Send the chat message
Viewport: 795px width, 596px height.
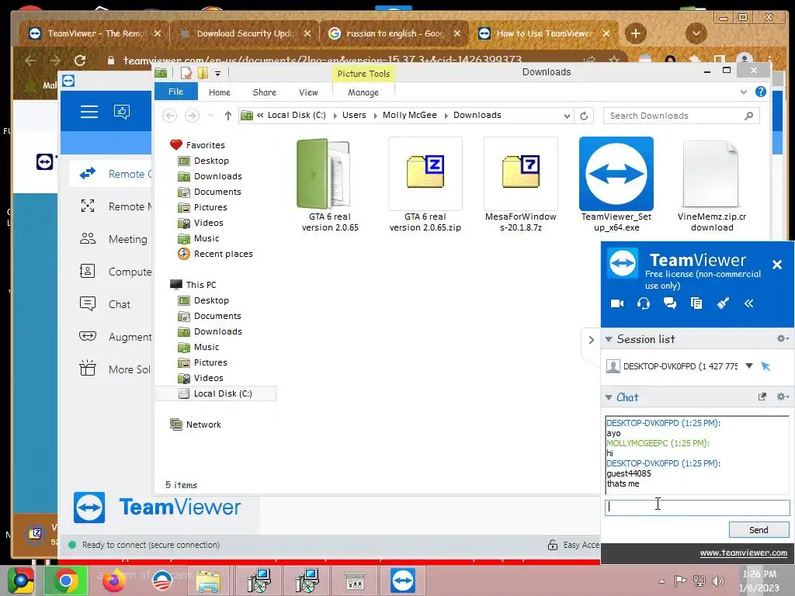[x=759, y=529]
